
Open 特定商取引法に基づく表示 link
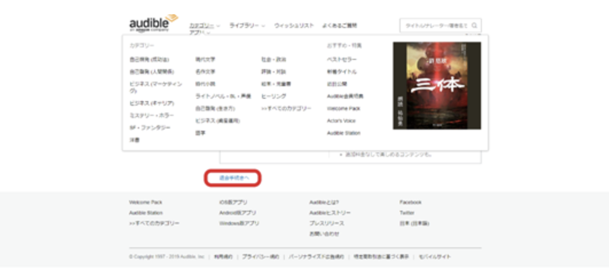click(x=381, y=257)
